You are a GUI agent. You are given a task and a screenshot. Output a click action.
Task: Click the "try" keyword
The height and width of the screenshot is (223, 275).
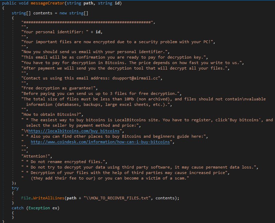(x=15, y=188)
